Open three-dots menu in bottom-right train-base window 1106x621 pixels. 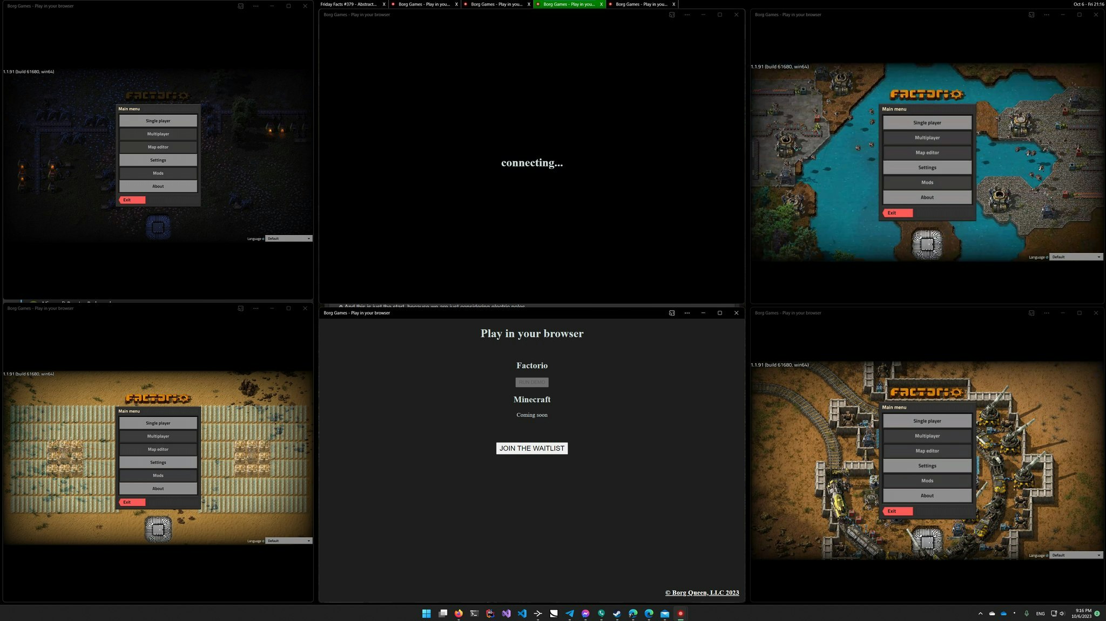point(1047,313)
